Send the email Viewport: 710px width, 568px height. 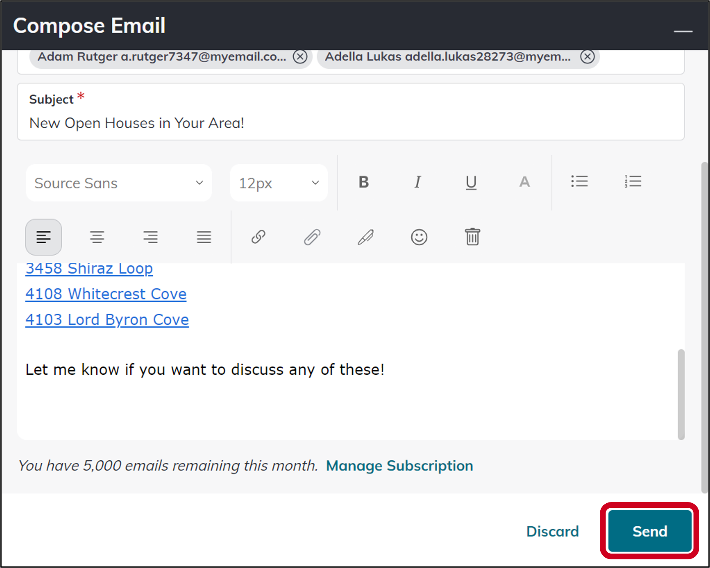pos(649,531)
